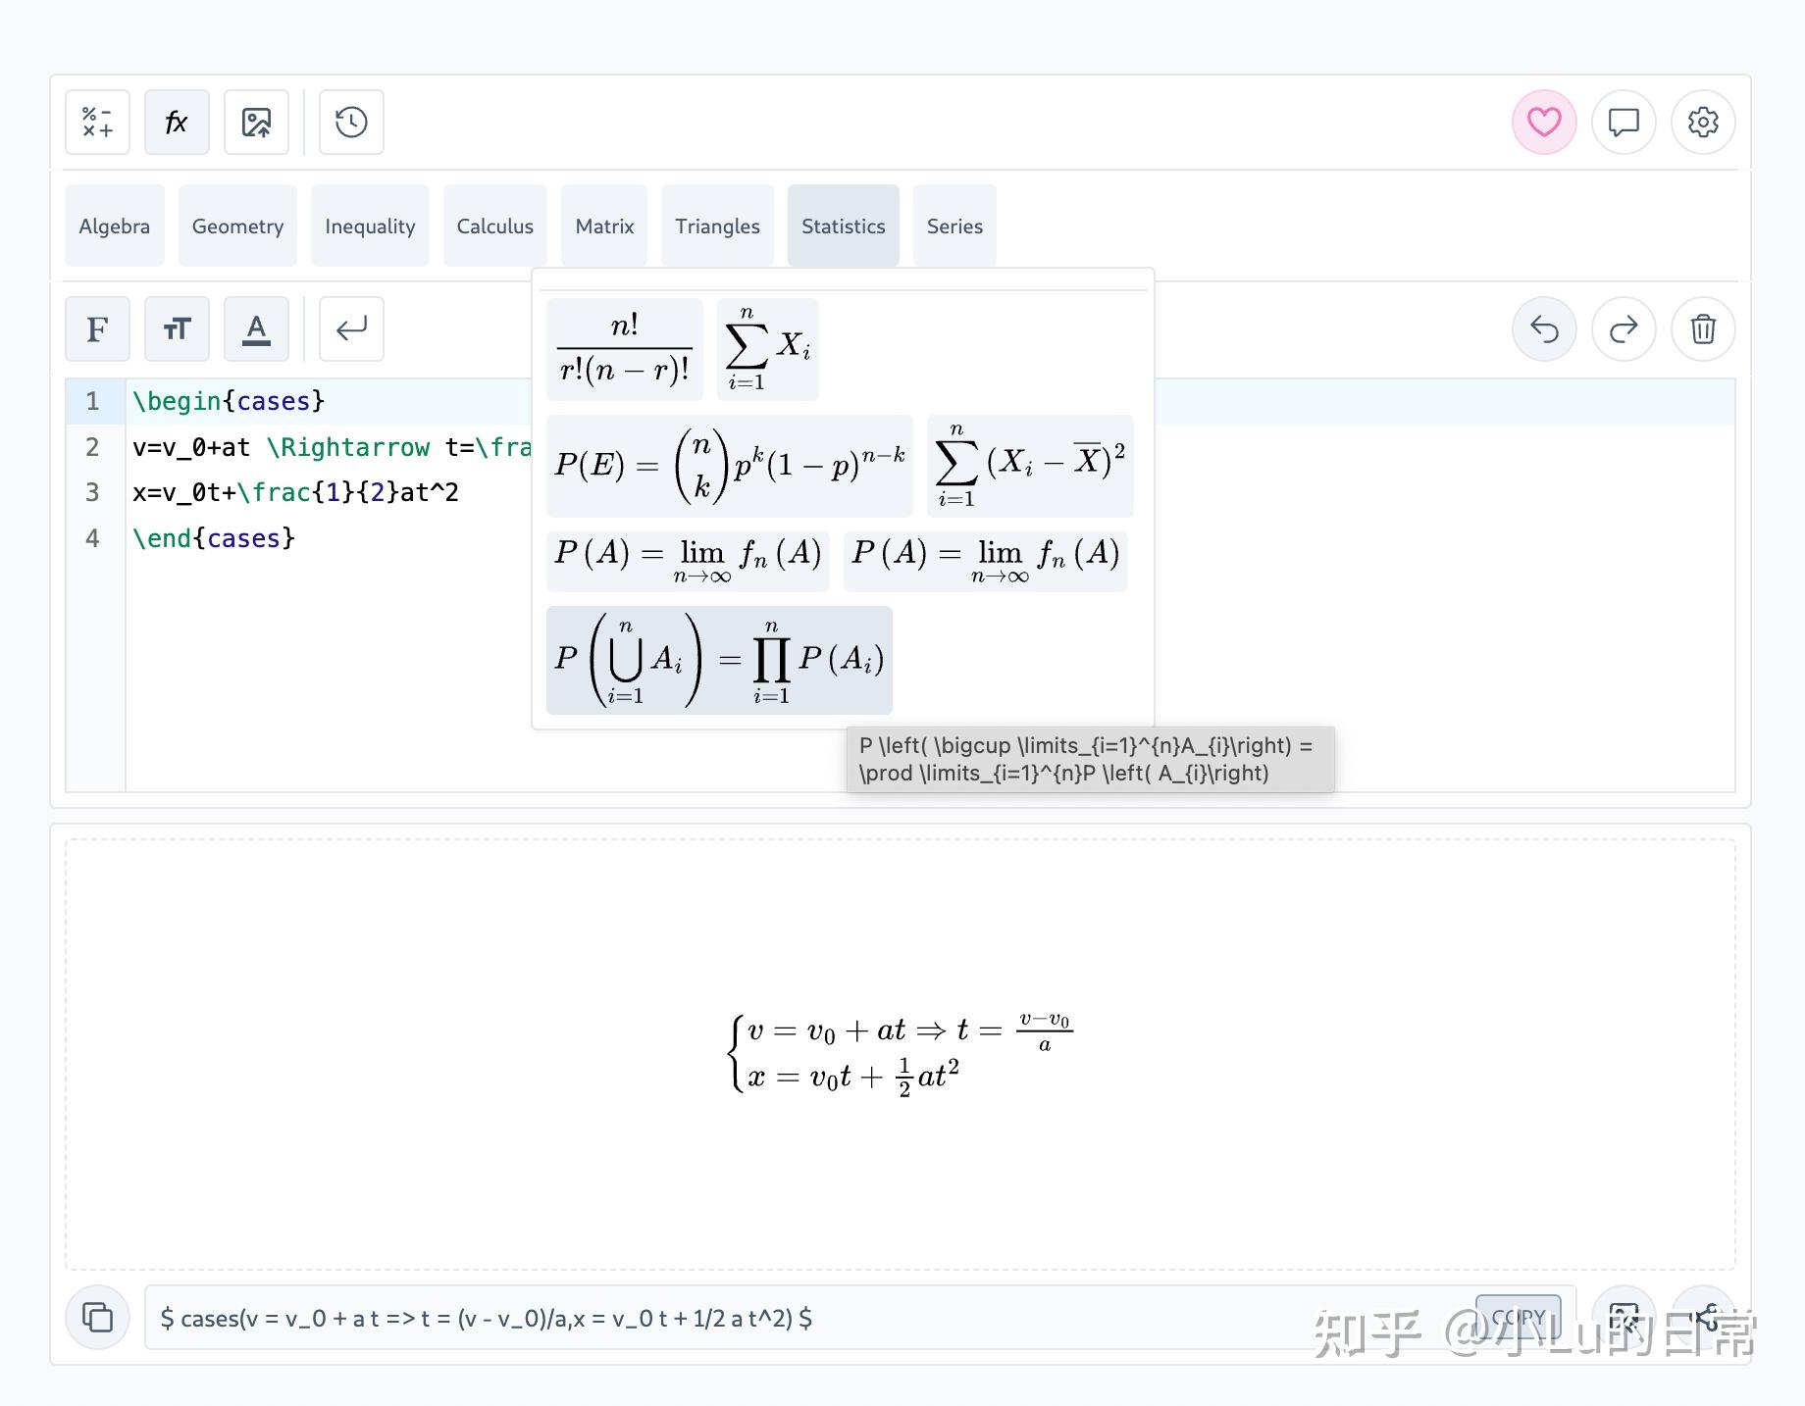Image resolution: width=1805 pixels, height=1406 pixels.
Task: Redo the last edit
Action: pyautogui.click(x=1624, y=329)
